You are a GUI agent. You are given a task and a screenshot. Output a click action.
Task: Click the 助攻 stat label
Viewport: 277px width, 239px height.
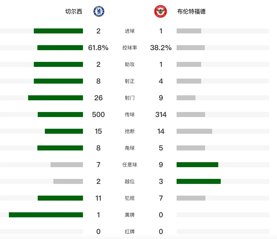(130, 64)
